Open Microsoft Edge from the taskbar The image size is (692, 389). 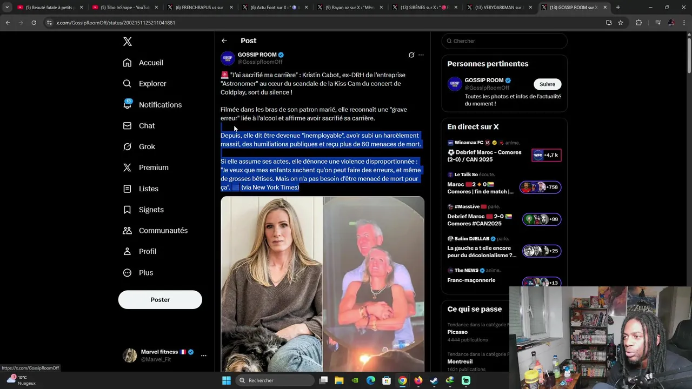[371, 380]
